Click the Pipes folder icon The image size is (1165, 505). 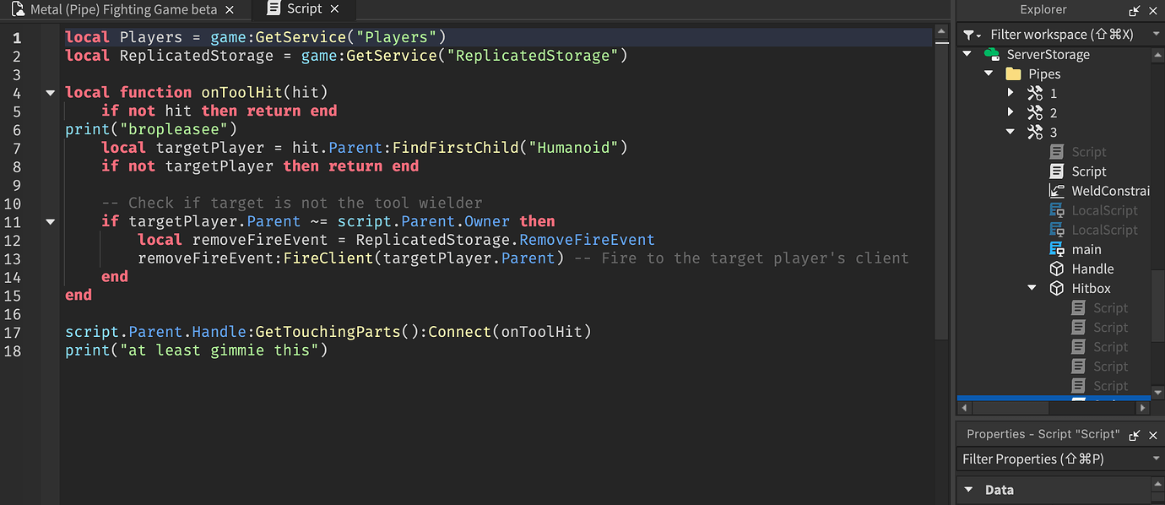pos(1013,73)
